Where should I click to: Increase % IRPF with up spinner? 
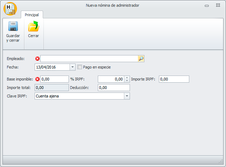coord(127,78)
